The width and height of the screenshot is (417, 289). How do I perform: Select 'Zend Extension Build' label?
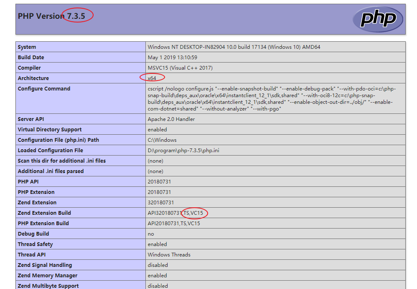pyautogui.click(x=44, y=213)
